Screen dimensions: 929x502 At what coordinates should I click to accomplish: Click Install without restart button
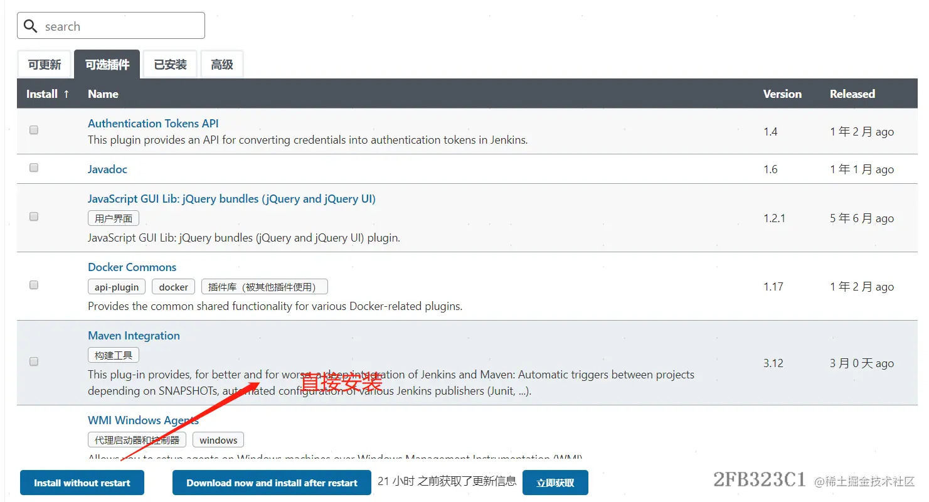(x=82, y=483)
